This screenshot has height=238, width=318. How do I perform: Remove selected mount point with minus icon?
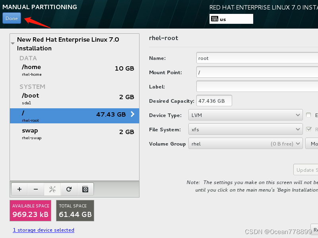point(36,189)
